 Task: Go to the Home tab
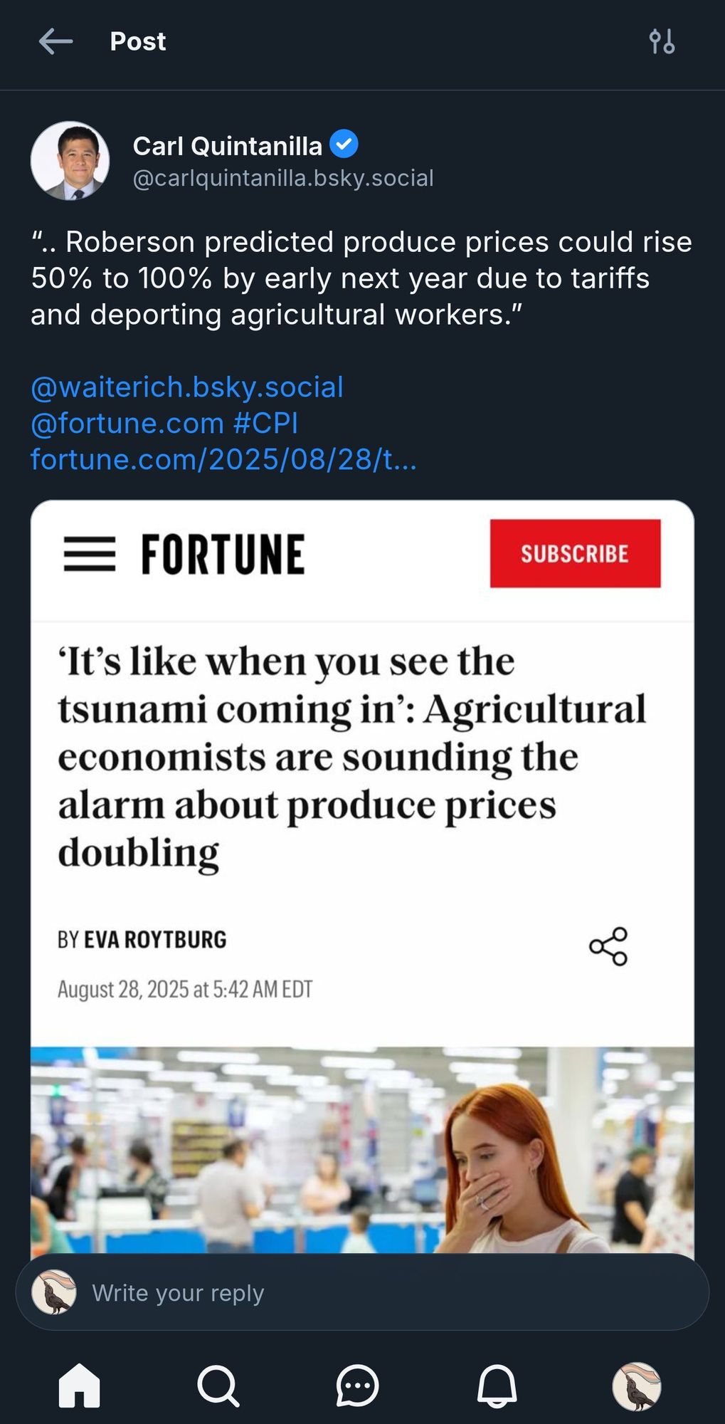79,1386
